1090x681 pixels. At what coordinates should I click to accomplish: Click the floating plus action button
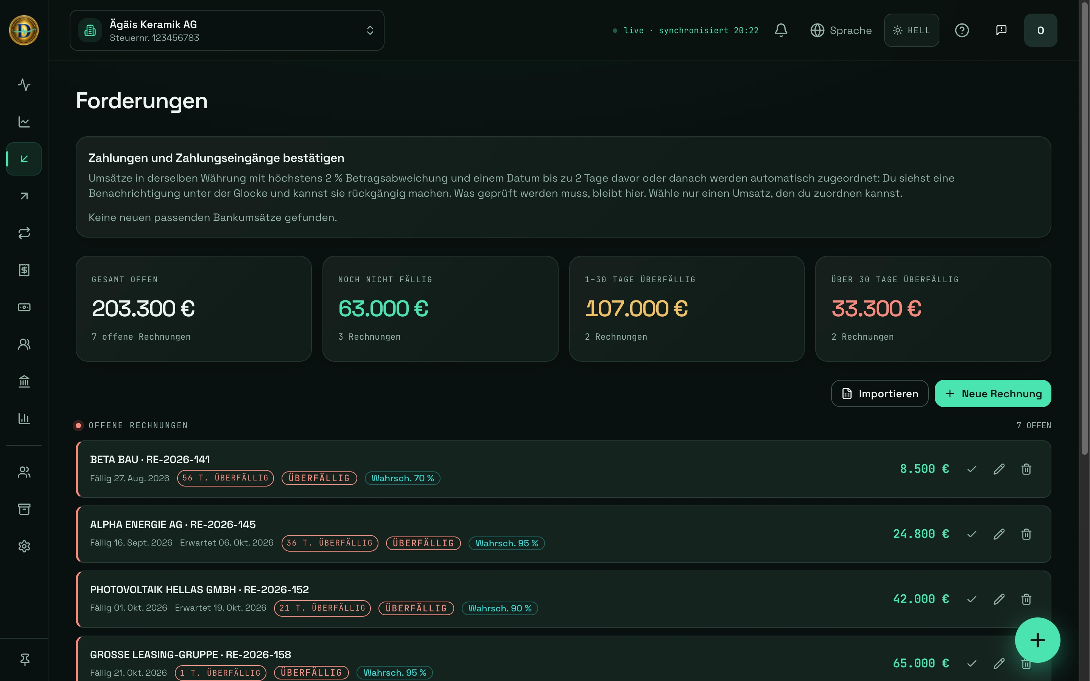1037,640
